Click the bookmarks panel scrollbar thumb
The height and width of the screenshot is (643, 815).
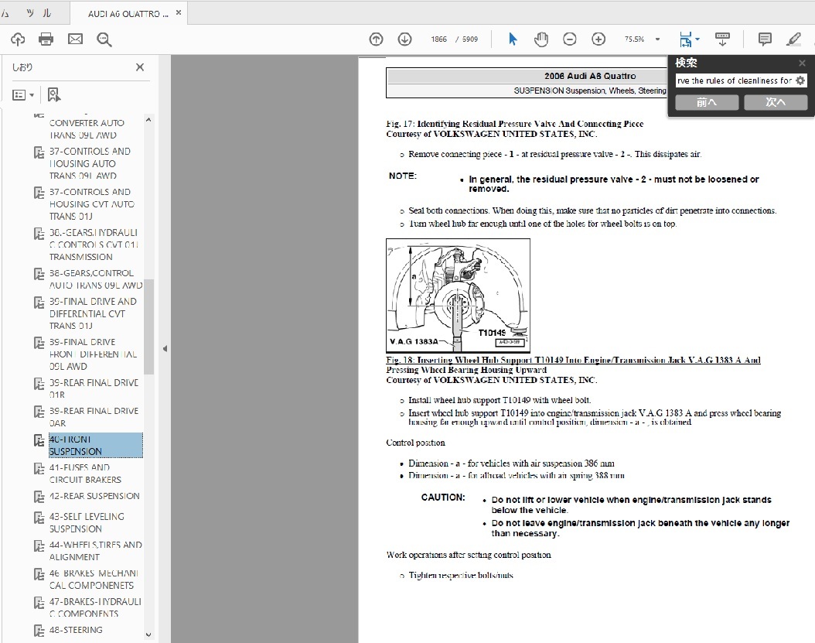(148, 327)
